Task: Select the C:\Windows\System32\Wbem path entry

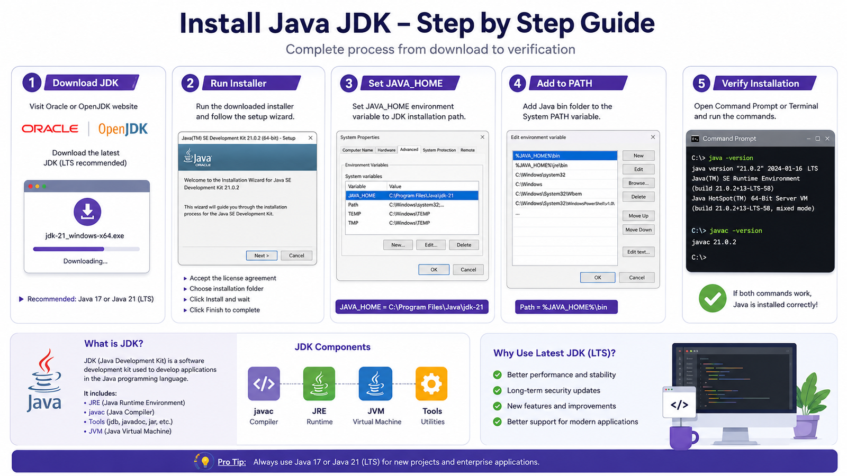Action: click(x=565, y=194)
